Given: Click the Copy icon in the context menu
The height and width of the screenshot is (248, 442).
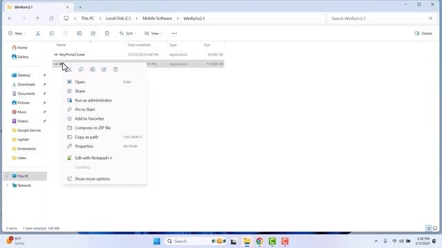Looking at the screenshot, I should 81,70.
